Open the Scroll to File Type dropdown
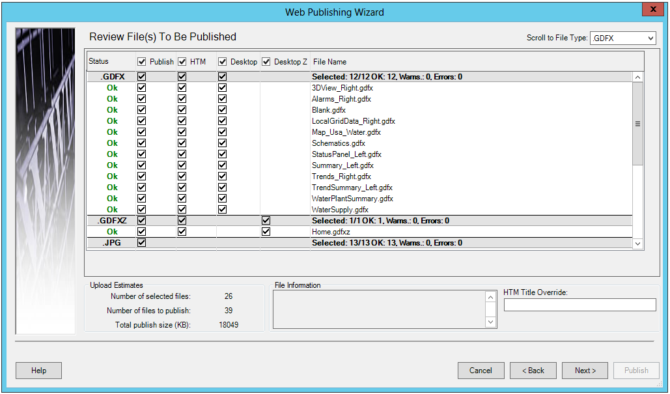Viewport: 670px width, 394px height. [x=622, y=38]
